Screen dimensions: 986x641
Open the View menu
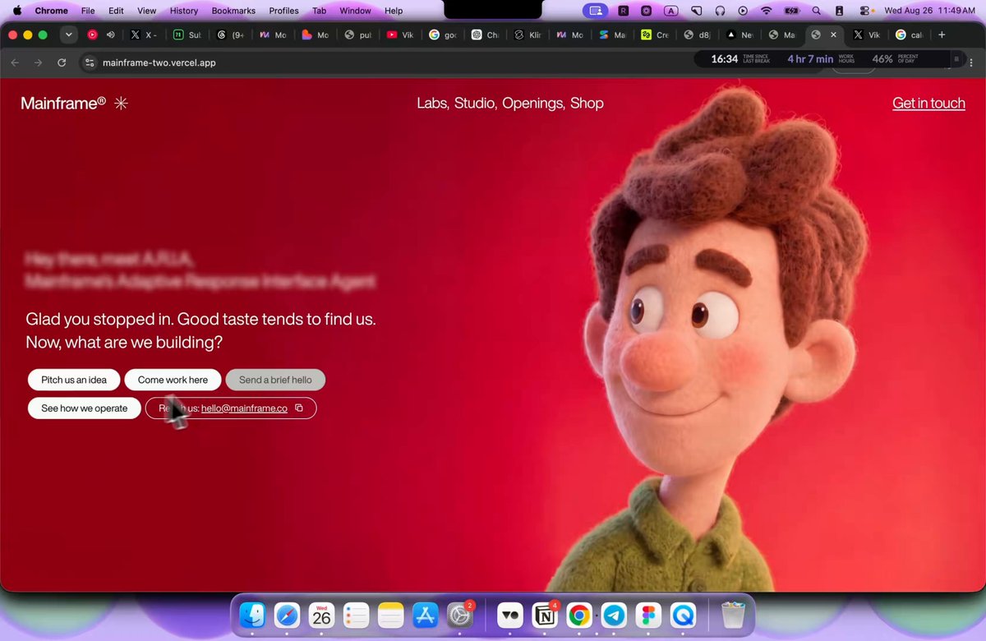click(146, 11)
